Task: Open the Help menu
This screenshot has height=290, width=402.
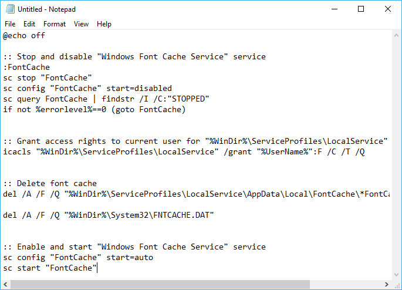Action: [104, 24]
